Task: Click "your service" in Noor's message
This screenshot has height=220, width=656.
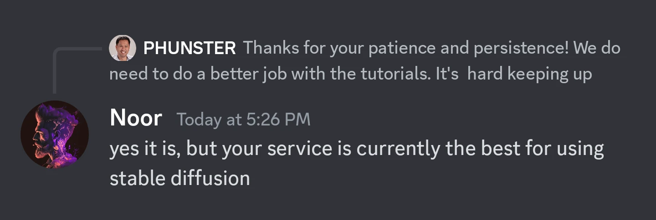Action: coord(273,150)
